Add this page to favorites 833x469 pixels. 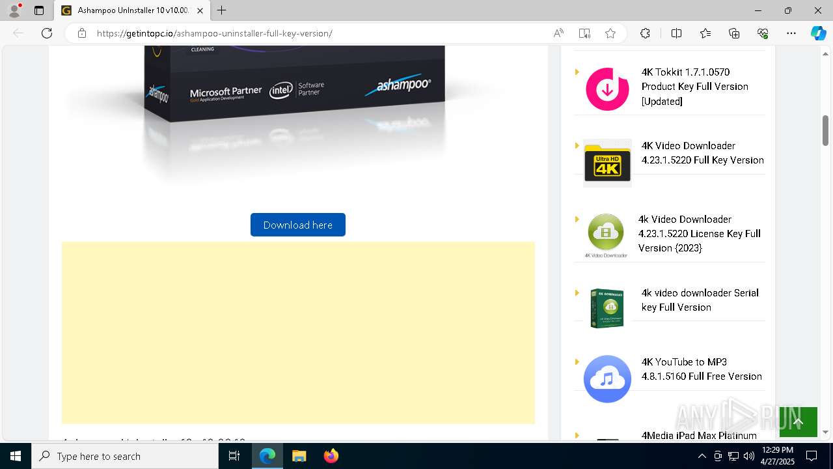point(610,33)
